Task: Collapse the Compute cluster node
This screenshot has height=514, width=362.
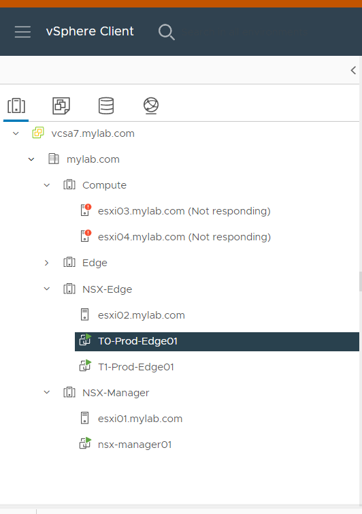Action: click(x=47, y=185)
